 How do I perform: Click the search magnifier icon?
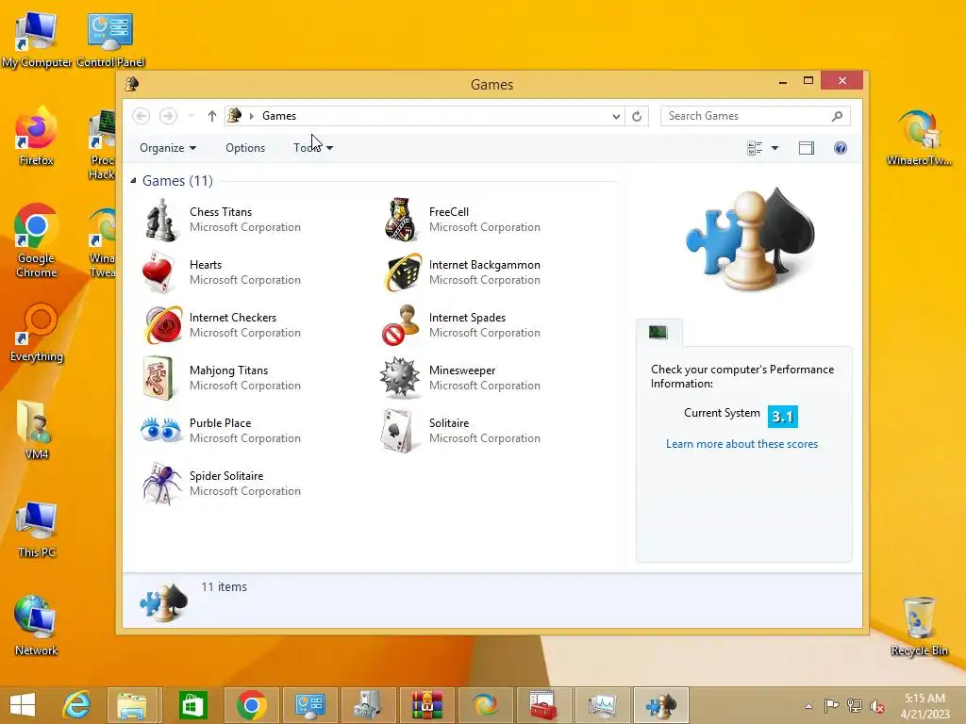coord(837,116)
